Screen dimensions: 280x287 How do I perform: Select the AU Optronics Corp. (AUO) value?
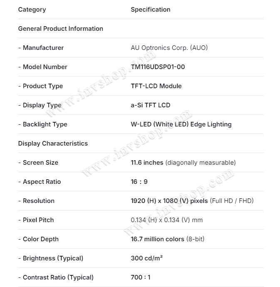(x=169, y=48)
